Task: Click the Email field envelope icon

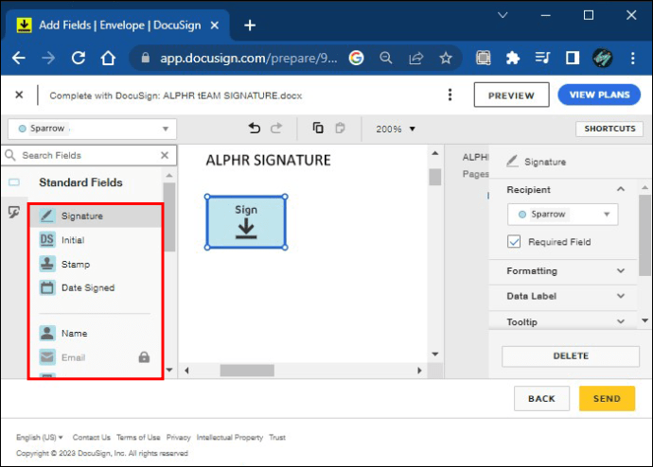Action: [46, 357]
